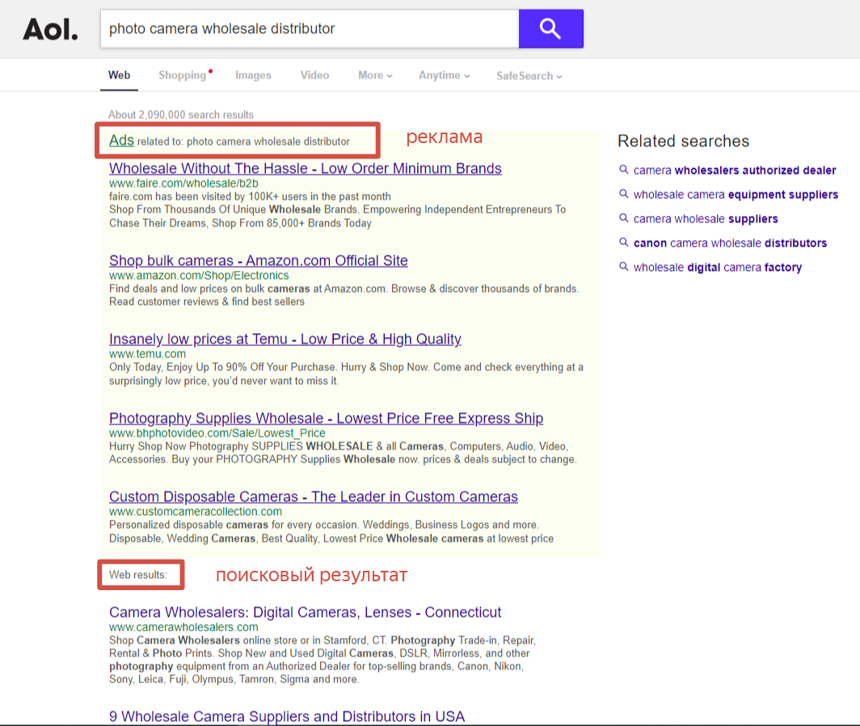
Task: Click magnifier icon beside camera wholesalers authorized dealer
Action: pos(624,170)
